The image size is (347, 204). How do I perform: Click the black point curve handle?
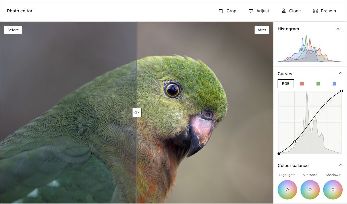pos(279,154)
